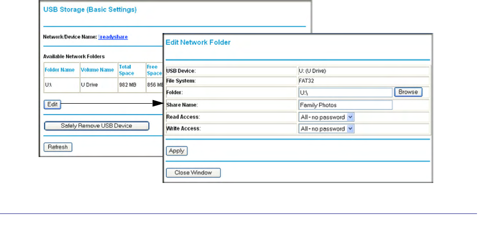Click the Available Network Folders label
Screen dimensions: 478x248
pos(74,56)
